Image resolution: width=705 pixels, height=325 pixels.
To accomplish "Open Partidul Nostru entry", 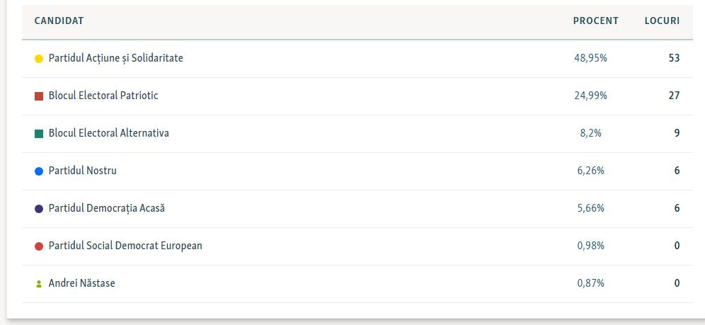I will [x=82, y=171].
